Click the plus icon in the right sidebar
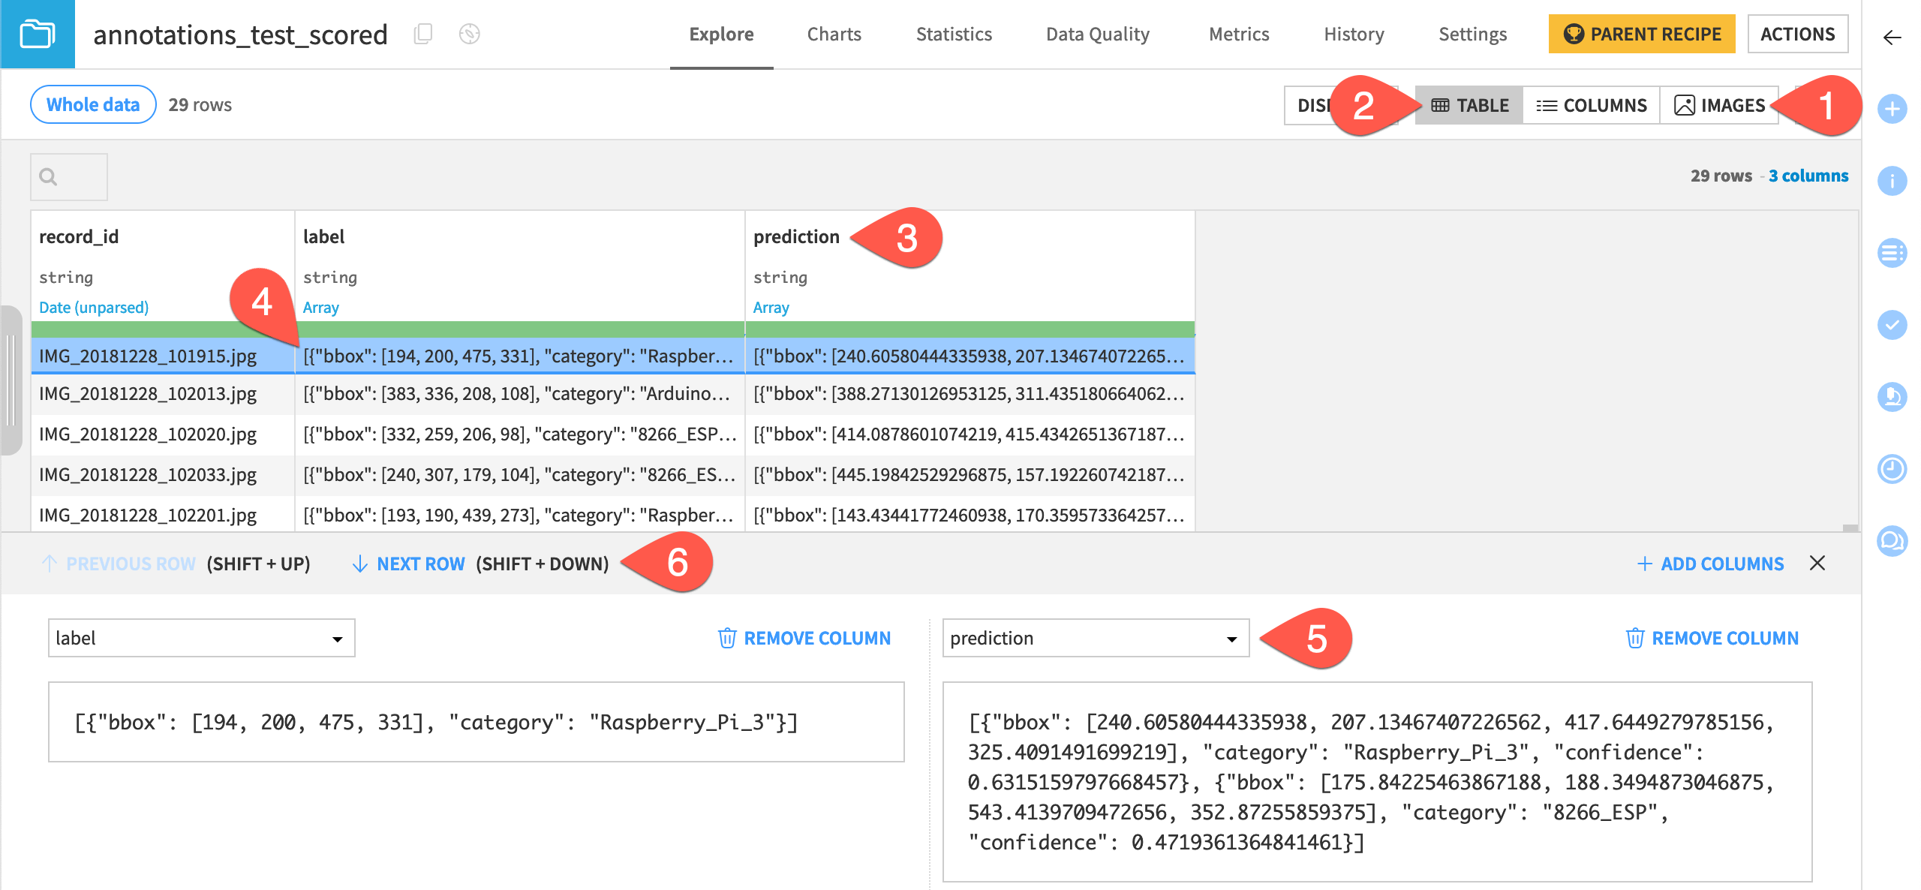 point(1891,108)
